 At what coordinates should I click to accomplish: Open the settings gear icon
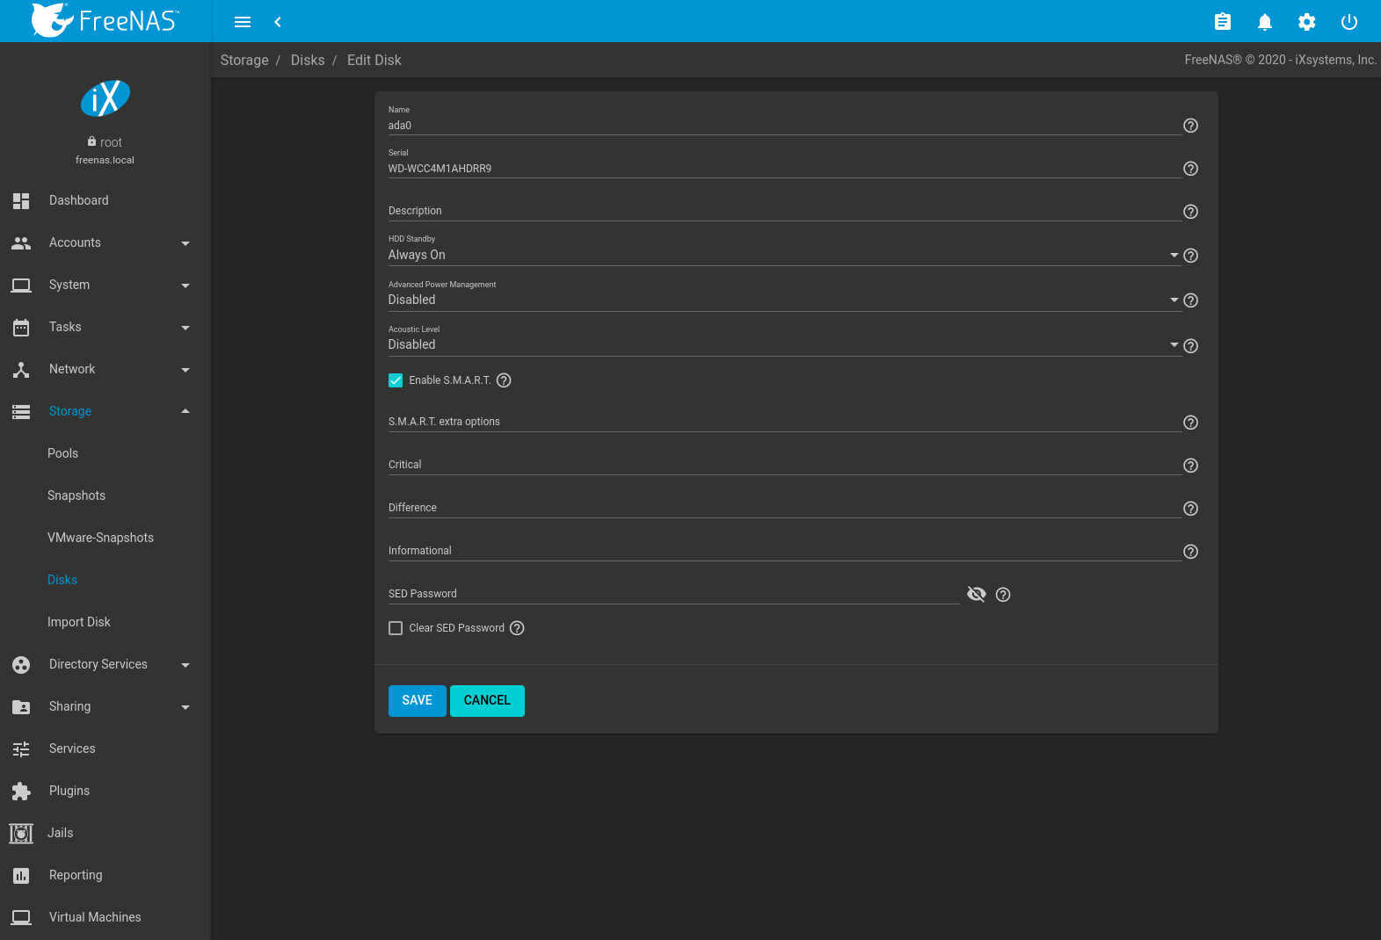point(1306,22)
